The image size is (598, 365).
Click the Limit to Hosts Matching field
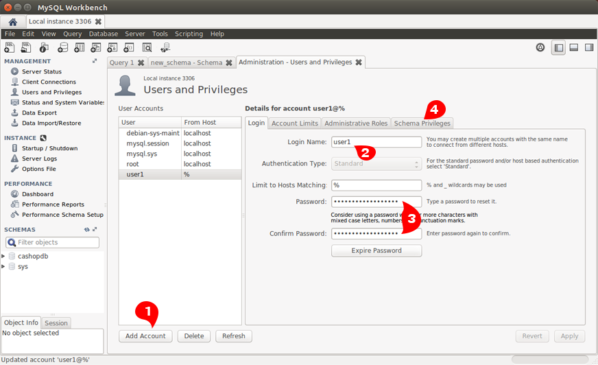[376, 185]
